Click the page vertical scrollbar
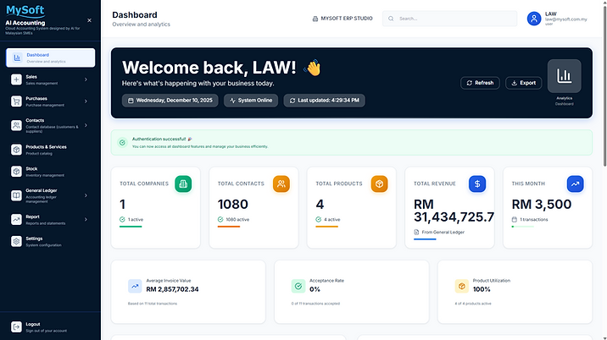 pos(604,85)
